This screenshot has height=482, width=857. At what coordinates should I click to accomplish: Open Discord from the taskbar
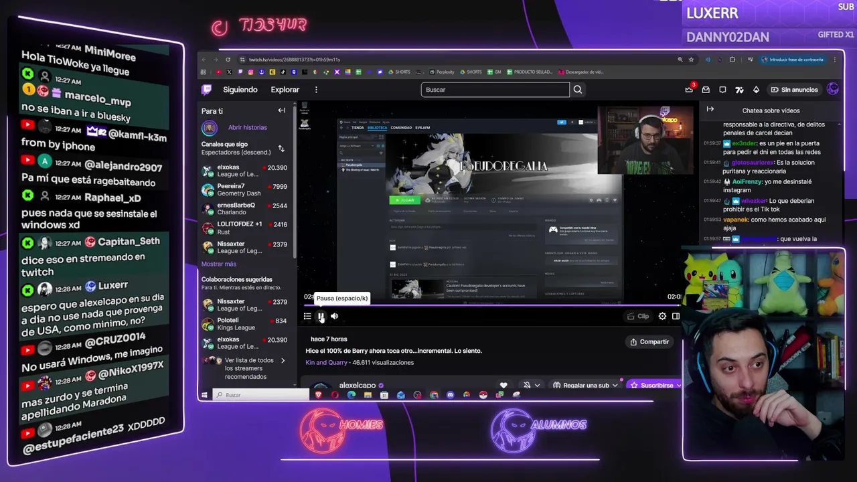[450, 395]
